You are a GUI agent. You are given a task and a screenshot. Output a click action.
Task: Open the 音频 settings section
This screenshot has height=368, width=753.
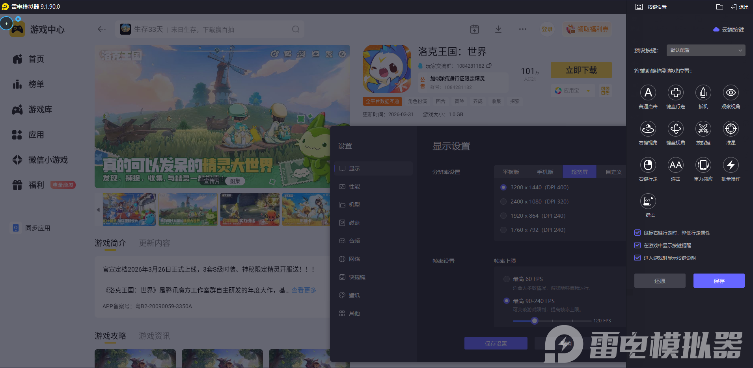(373, 241)
